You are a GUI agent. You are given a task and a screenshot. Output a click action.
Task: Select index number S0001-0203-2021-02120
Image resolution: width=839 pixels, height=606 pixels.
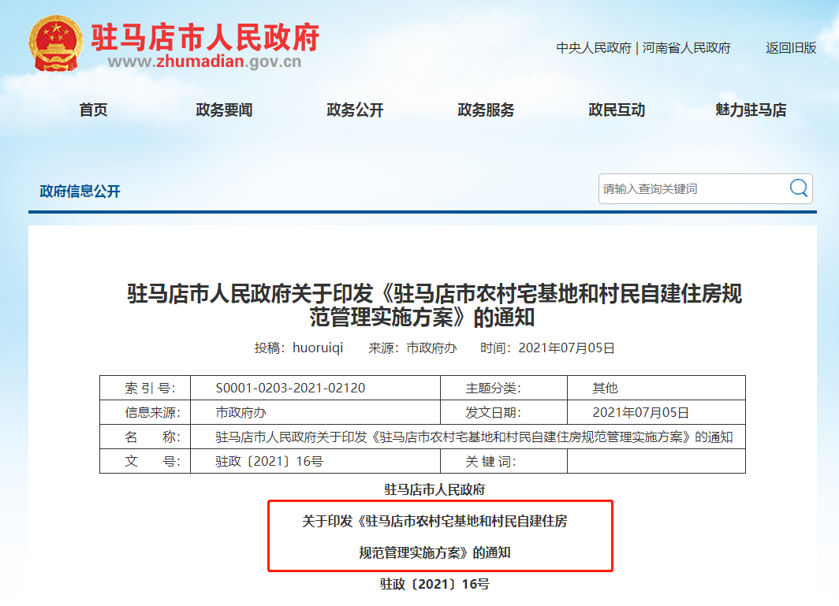pos(290,388)
